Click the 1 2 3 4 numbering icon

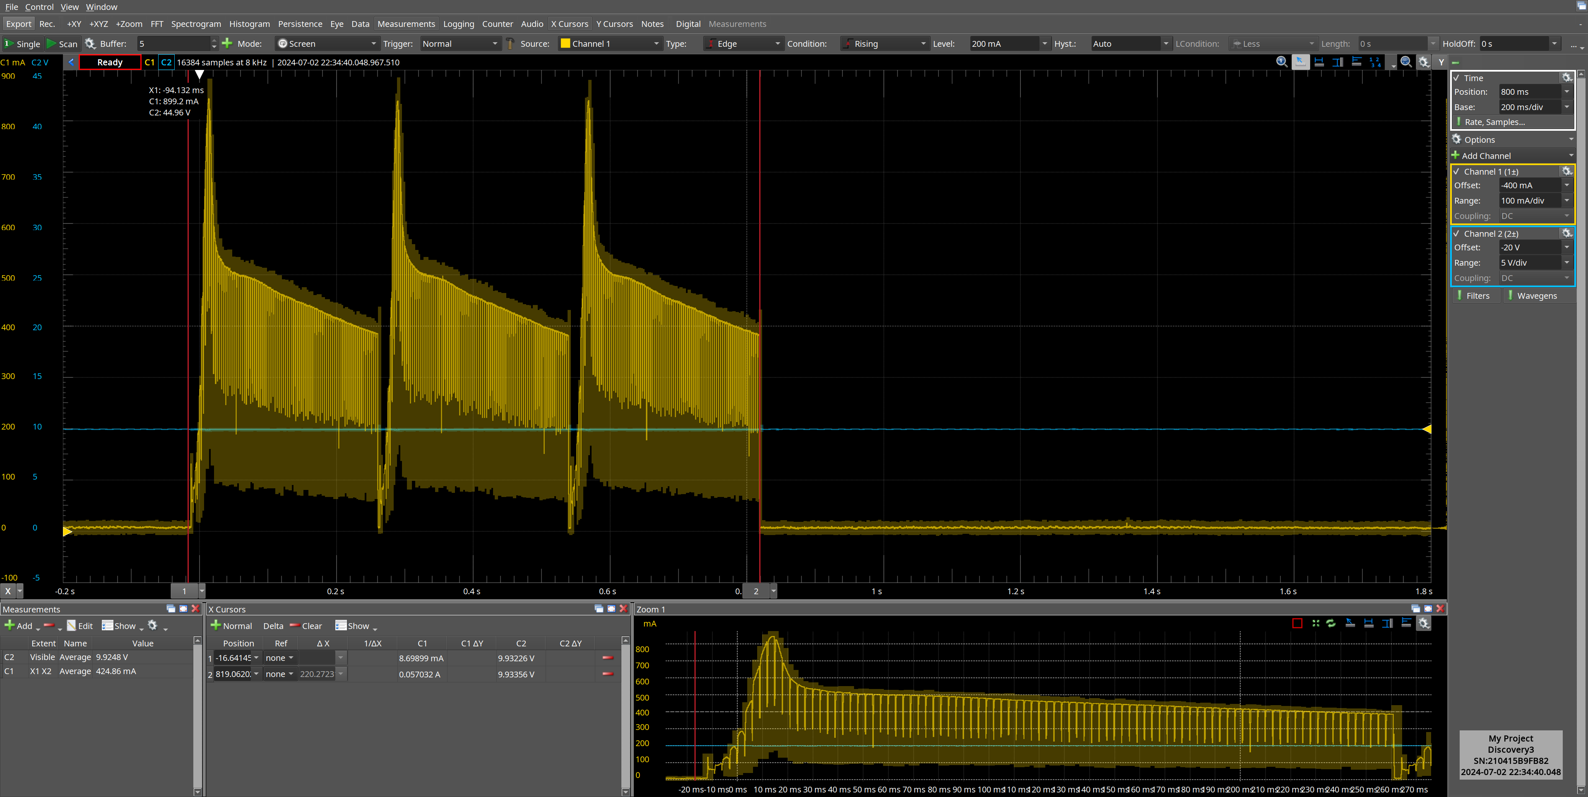pyautogui.click(x=1375, y=62)
